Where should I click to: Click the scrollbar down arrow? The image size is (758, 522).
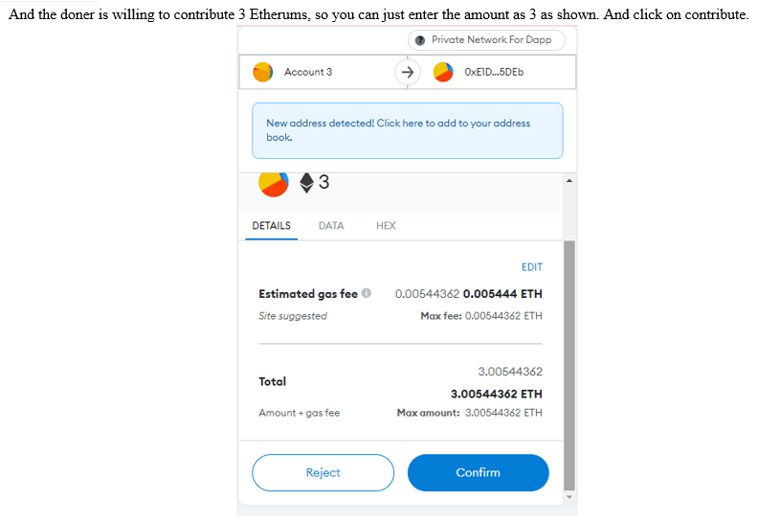tap(569, 496)
